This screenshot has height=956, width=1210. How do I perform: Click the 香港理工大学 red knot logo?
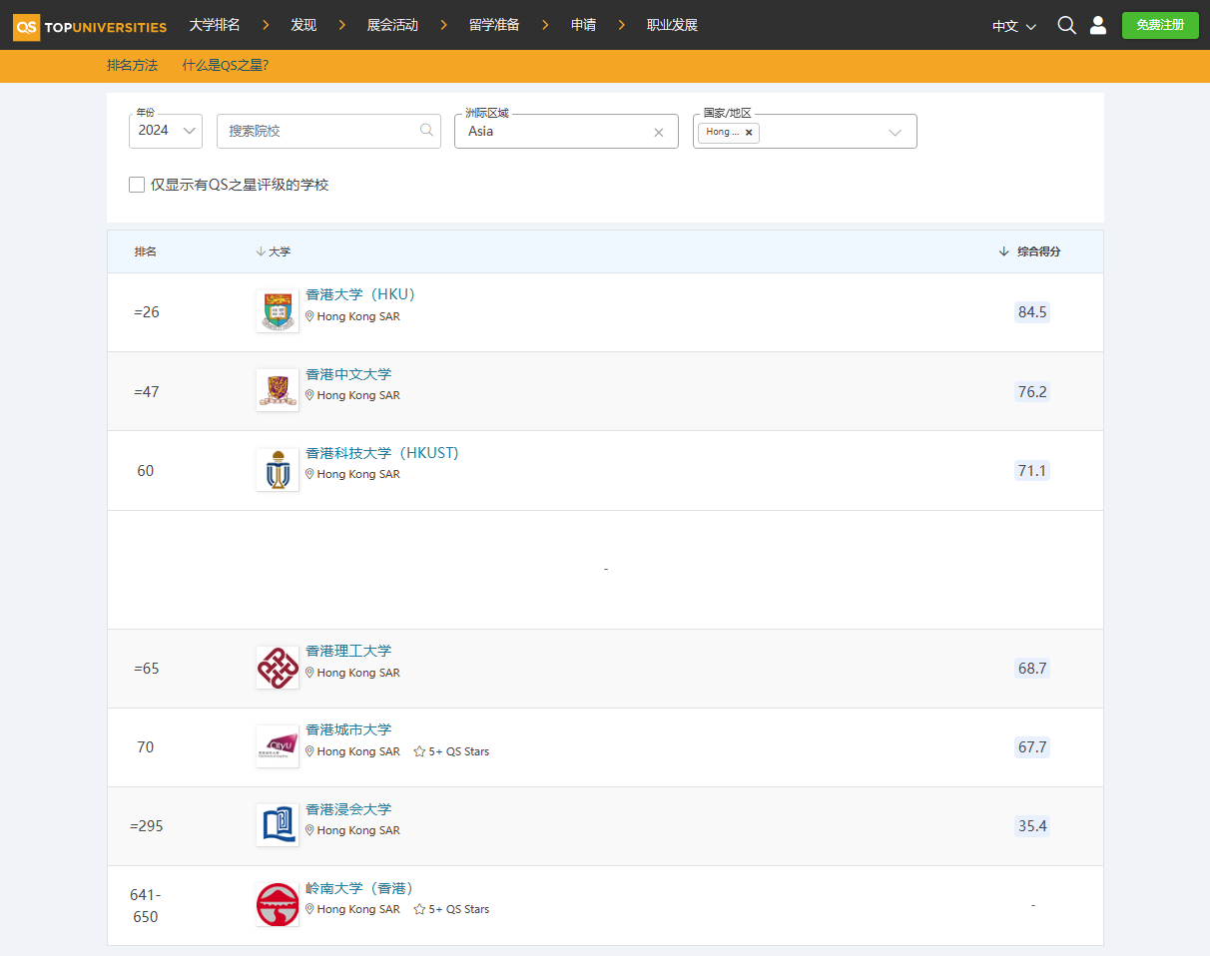click(278, 668)
